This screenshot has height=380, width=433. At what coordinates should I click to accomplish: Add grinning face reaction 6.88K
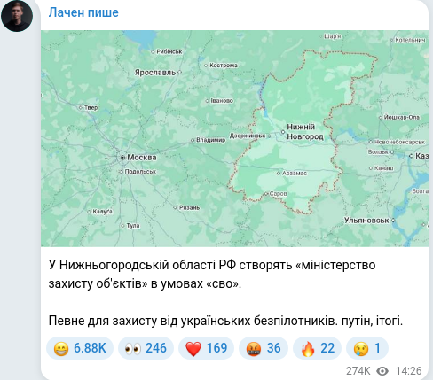pos(80,348)
